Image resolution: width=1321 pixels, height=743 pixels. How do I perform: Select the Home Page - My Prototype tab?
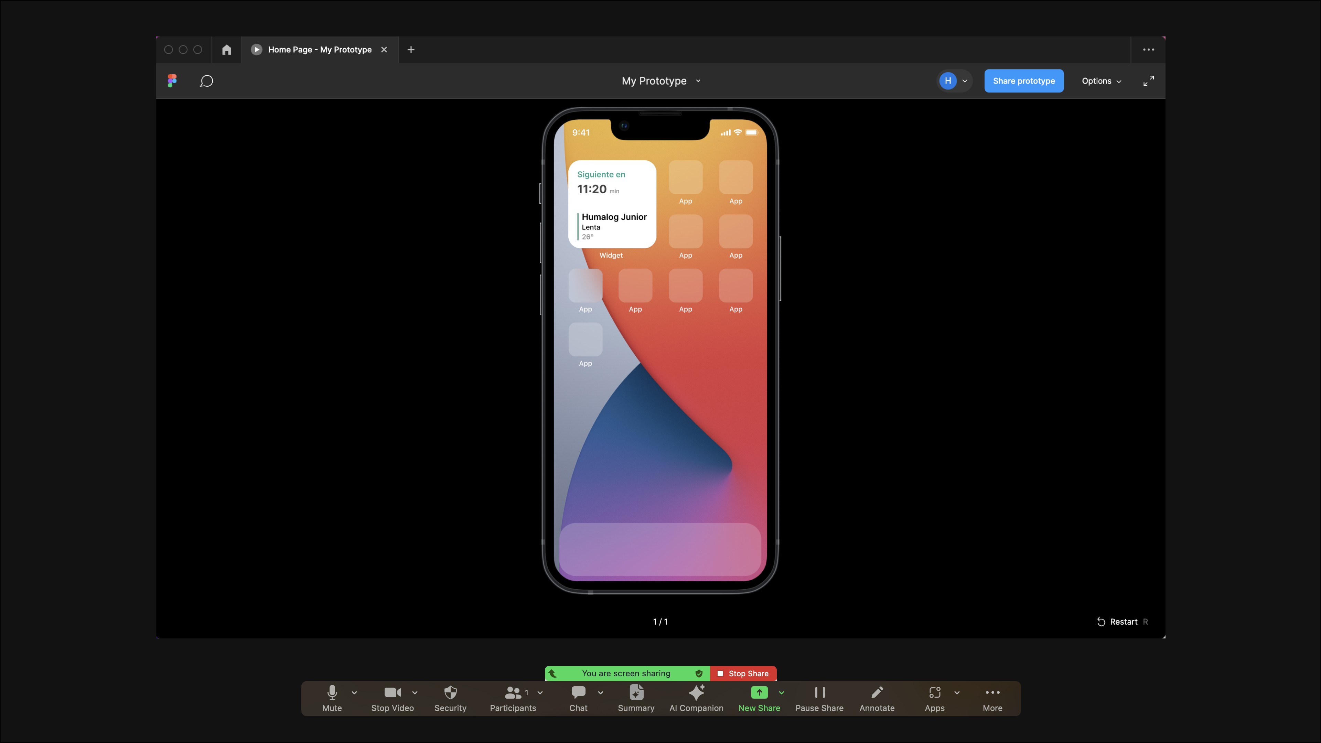[x=320, y=50]
